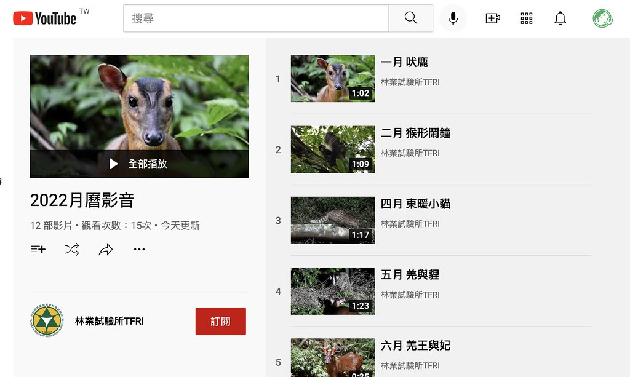This screenshot has height=377, width=630.
Task: Open the account avatar menu
Action: pyautogui.click(x=602, y=18)
